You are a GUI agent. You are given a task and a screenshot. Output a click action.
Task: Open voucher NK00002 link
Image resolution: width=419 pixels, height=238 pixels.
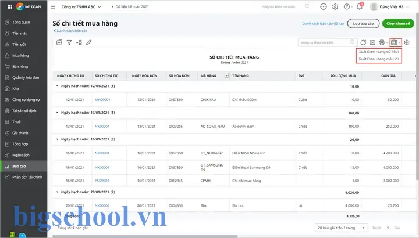click(102, 205)
